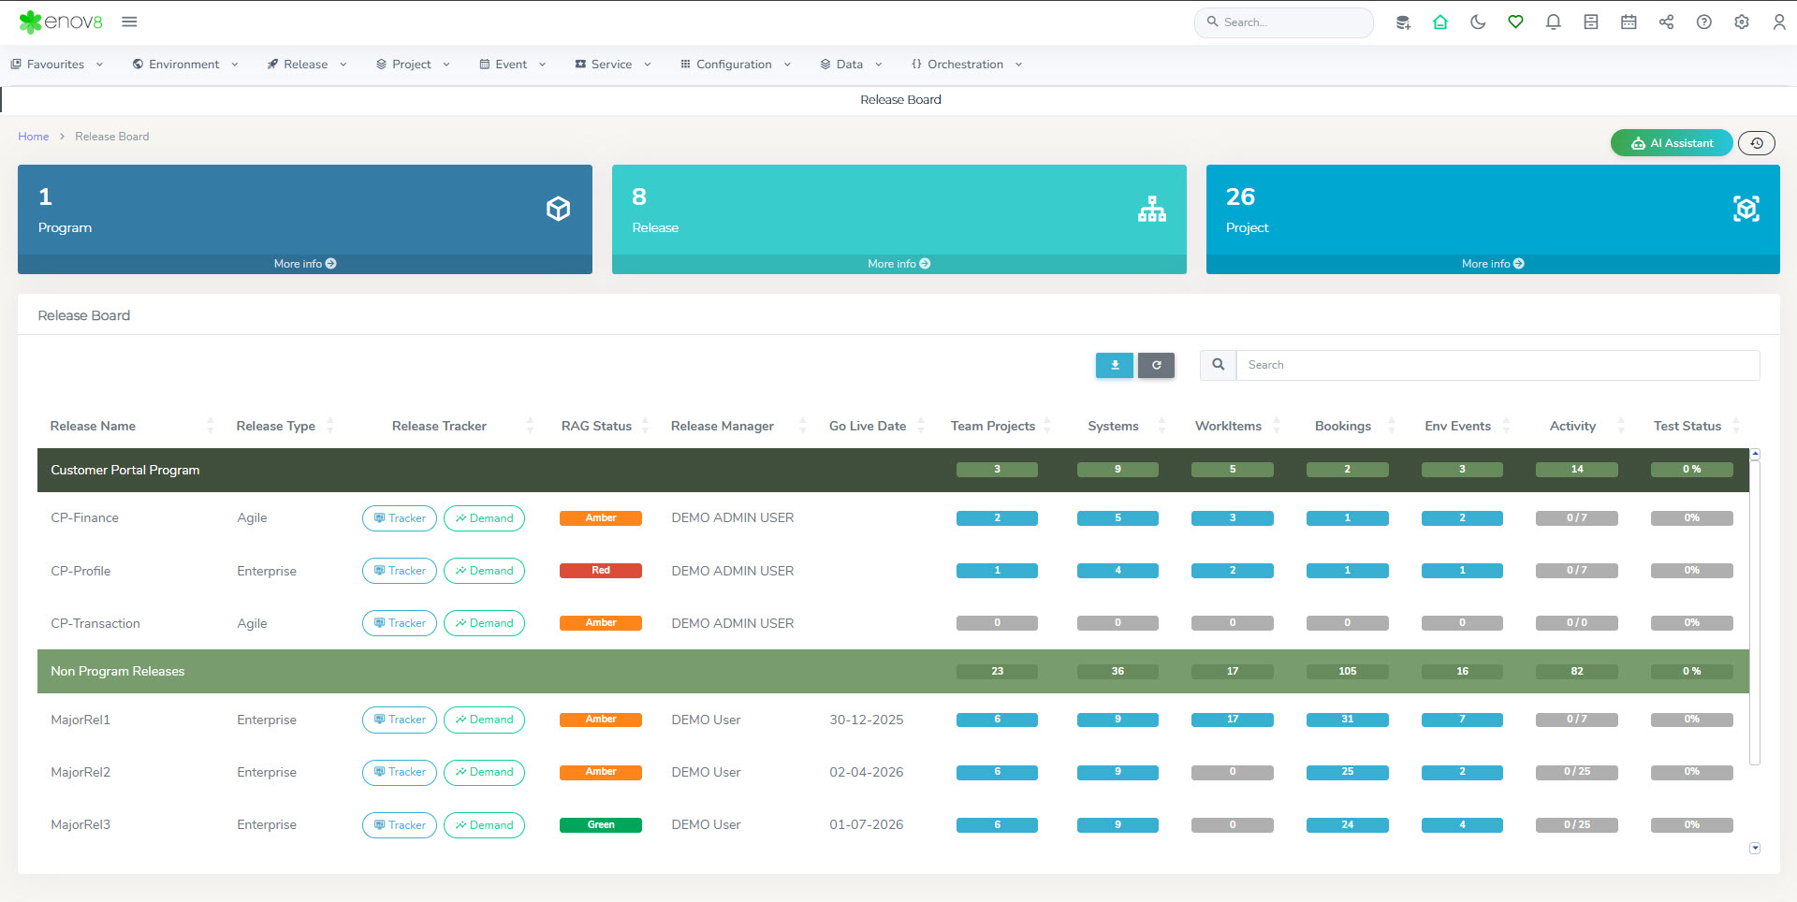The height and width of the screenshot is (902, 1797).
Task: Refresh the release board table
Action: pyautogui.click(x=1156, y=365)
